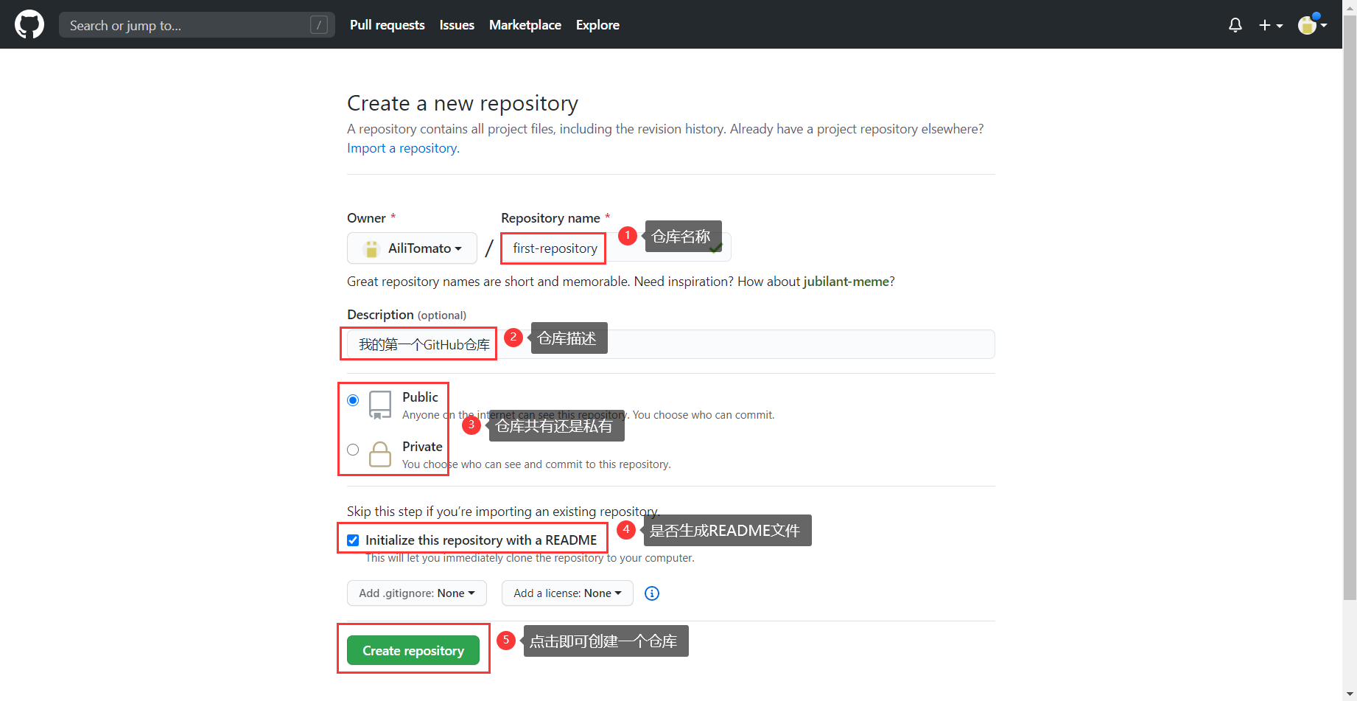Open the plus create-new menu
Viewport: 1357px width, 701px height.
1271,25
